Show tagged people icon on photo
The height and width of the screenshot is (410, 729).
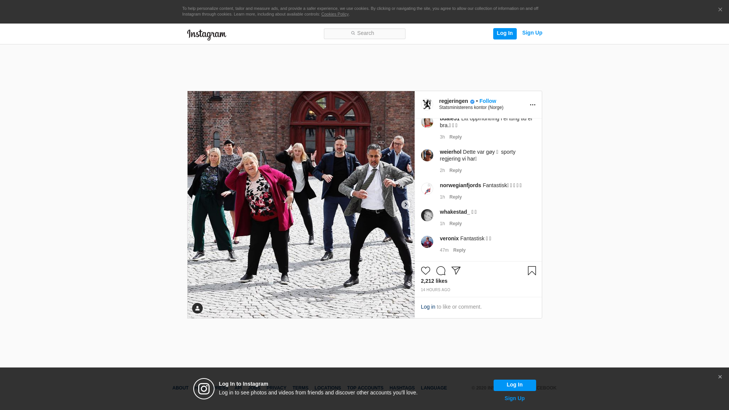click(x=197, y=308)
